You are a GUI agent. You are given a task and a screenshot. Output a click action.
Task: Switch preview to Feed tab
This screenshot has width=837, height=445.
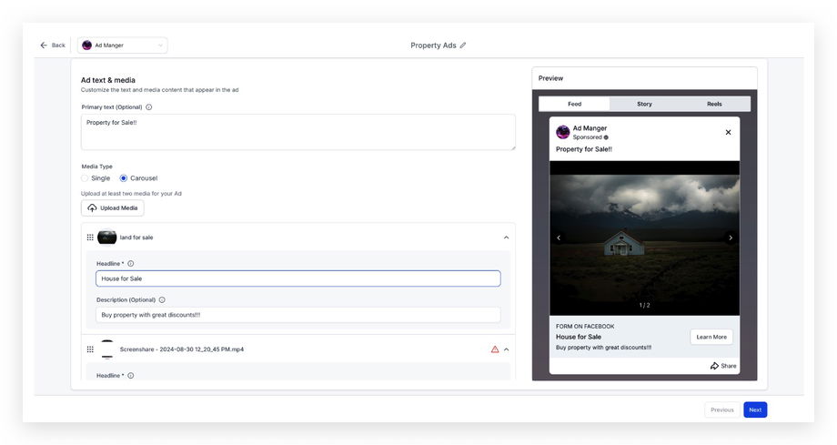(574, 104)
